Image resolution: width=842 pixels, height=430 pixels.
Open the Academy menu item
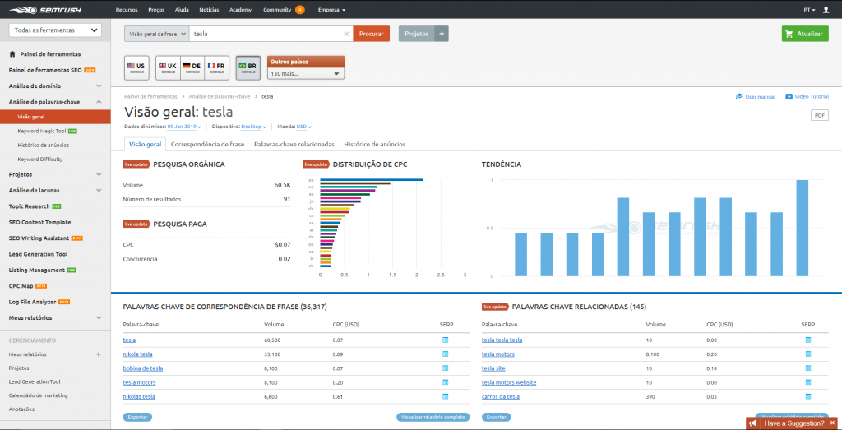pyautogui.click(x=240, y=10)
